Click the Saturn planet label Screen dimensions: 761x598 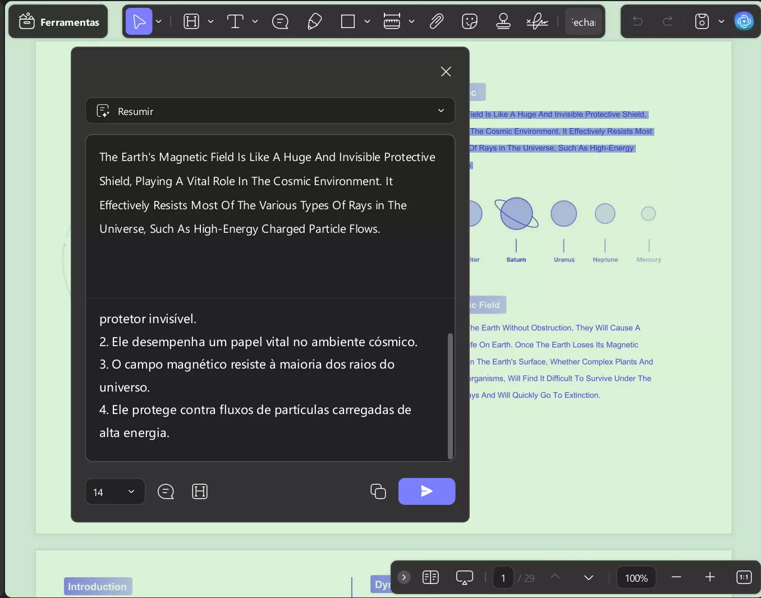[516, 260]
